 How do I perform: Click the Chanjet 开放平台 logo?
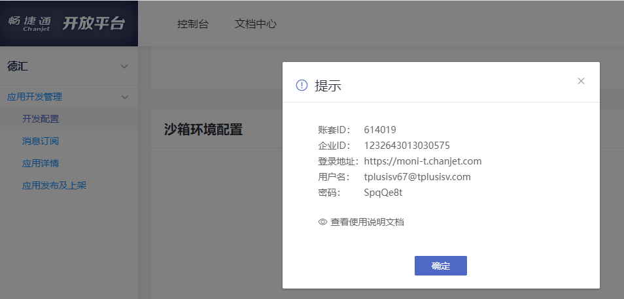[x=67, y=24]
